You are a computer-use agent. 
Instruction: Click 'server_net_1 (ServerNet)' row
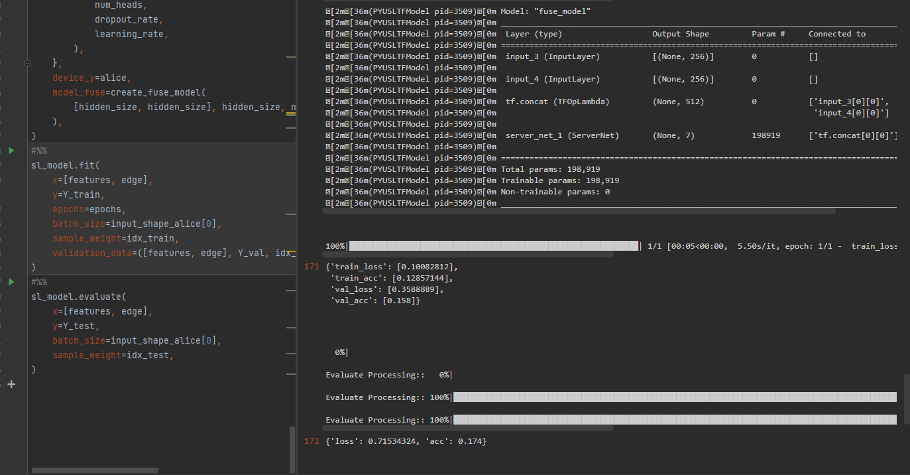click(562, 135)
